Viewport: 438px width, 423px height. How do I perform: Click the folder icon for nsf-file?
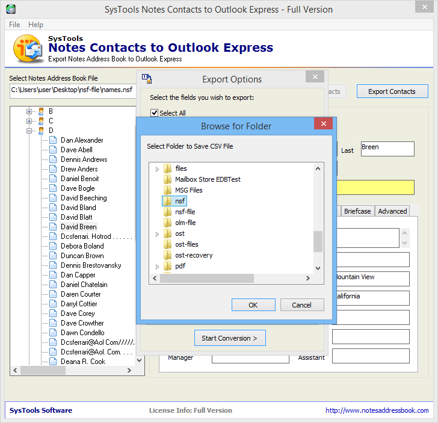(x=168, y=212)
